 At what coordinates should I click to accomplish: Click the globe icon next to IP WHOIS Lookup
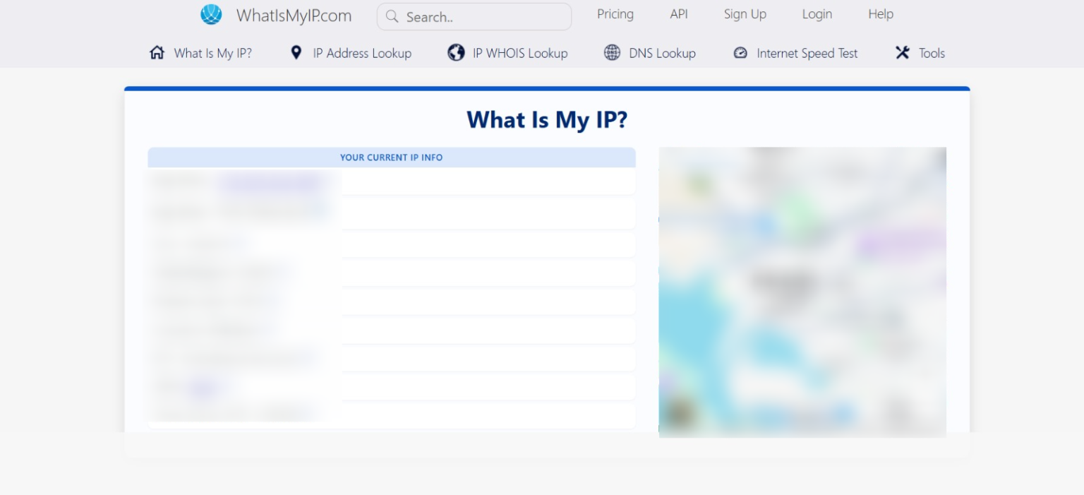(x=455, y=52)
